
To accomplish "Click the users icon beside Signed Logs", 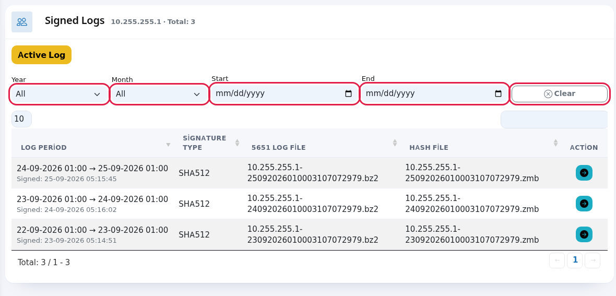I will (22, 22).
